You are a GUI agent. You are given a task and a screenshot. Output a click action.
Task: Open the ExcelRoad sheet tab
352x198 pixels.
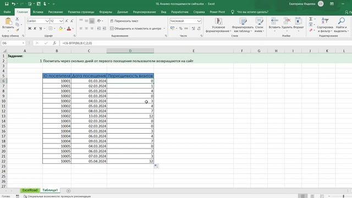pyautogui.click(x=30, y=190)
